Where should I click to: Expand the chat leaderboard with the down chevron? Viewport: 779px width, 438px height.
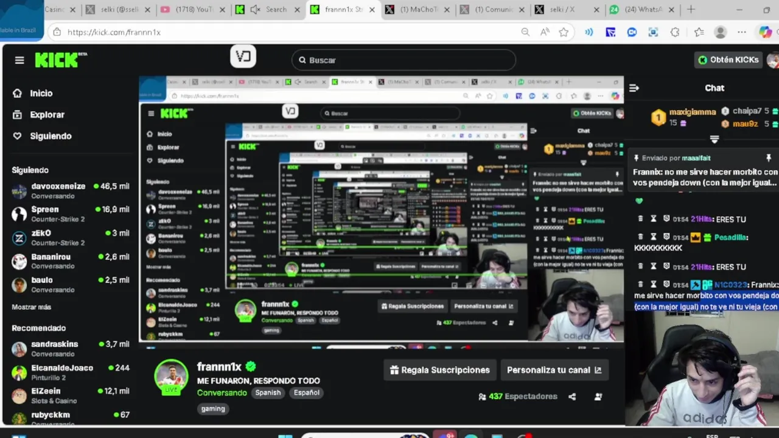click(x=714, y=139)
